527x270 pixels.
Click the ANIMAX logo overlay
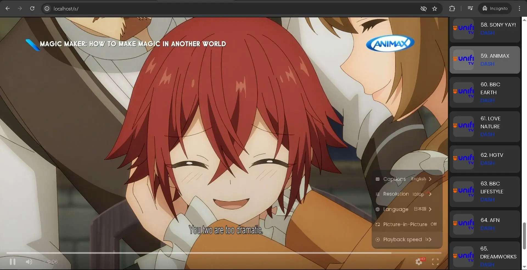390,44
